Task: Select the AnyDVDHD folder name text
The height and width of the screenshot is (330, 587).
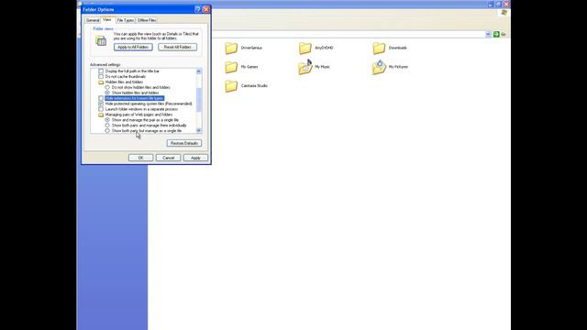Action: (324, 48)
